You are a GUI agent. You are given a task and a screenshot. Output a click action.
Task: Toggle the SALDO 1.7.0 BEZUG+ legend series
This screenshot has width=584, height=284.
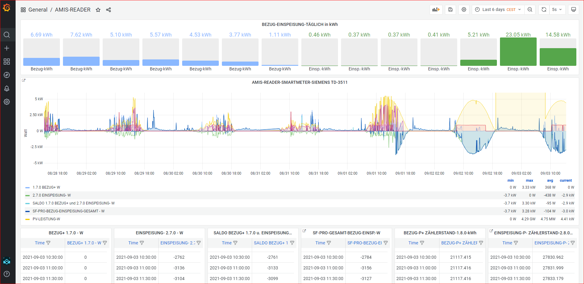pyautogui.click(x=74, y=203)
